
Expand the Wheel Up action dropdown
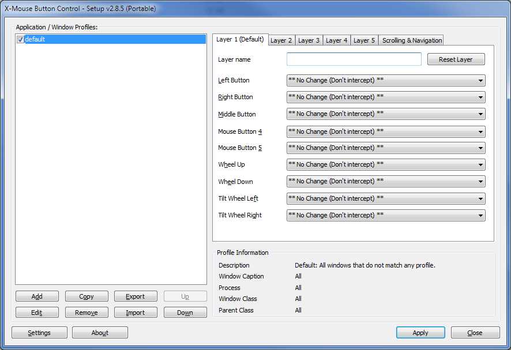click(x=385, y=165)
